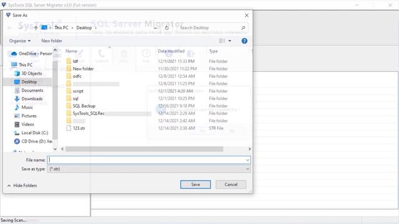Open the Organize menu

(19, 41)
